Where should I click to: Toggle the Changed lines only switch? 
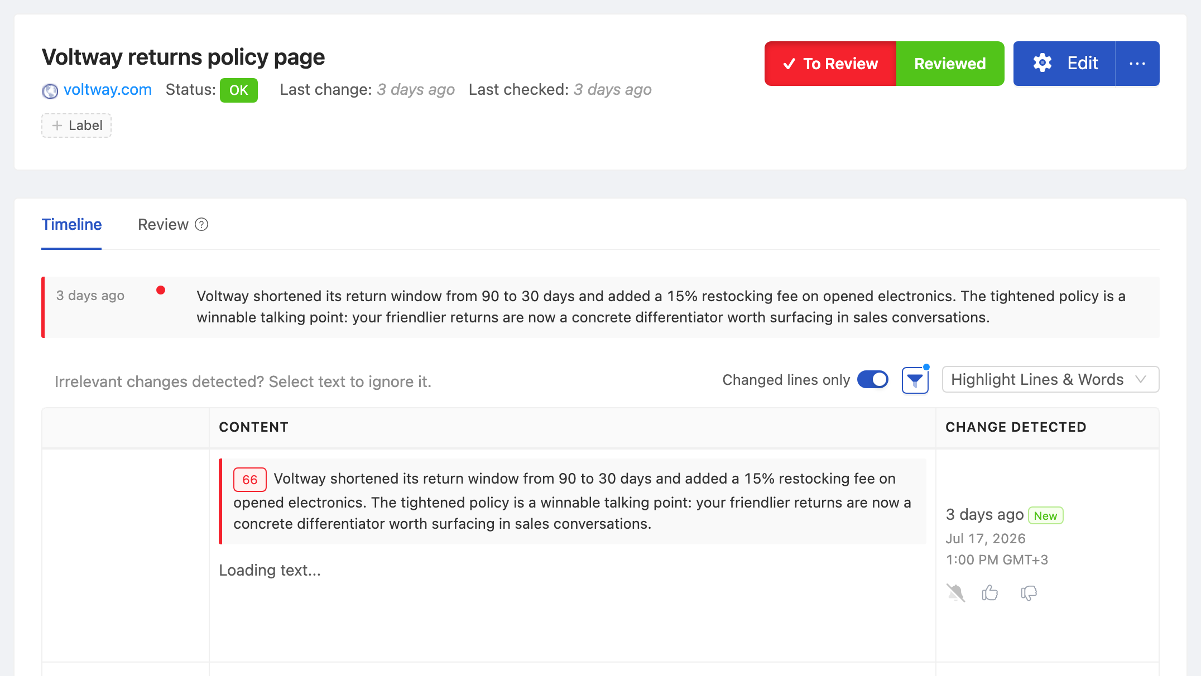pos(873,380)
